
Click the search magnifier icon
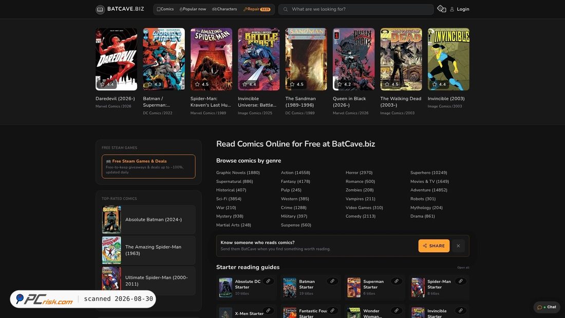pyautogui.click(x=286, y=9)
